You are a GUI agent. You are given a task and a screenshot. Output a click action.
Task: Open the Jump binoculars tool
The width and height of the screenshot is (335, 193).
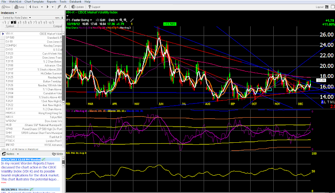(19, 7)
